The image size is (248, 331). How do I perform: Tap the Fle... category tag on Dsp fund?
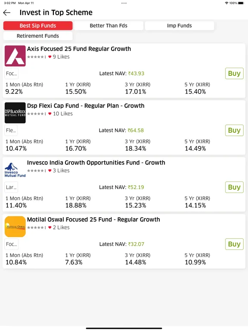[x=11, y=130]
